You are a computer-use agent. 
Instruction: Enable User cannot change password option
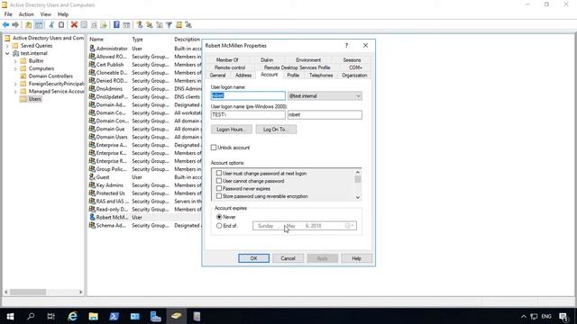(219, 181)
